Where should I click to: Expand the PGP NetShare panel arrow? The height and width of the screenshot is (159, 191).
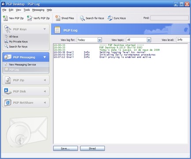click(x=45, y=102)
